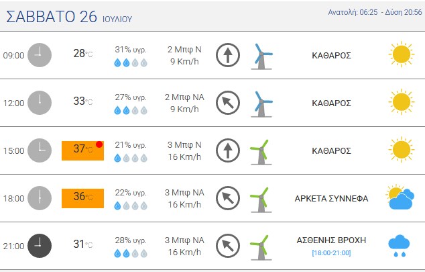Click the sun icon in 09:00 row
The width and height of the screenshot is (425, 272).
(401, 54)
